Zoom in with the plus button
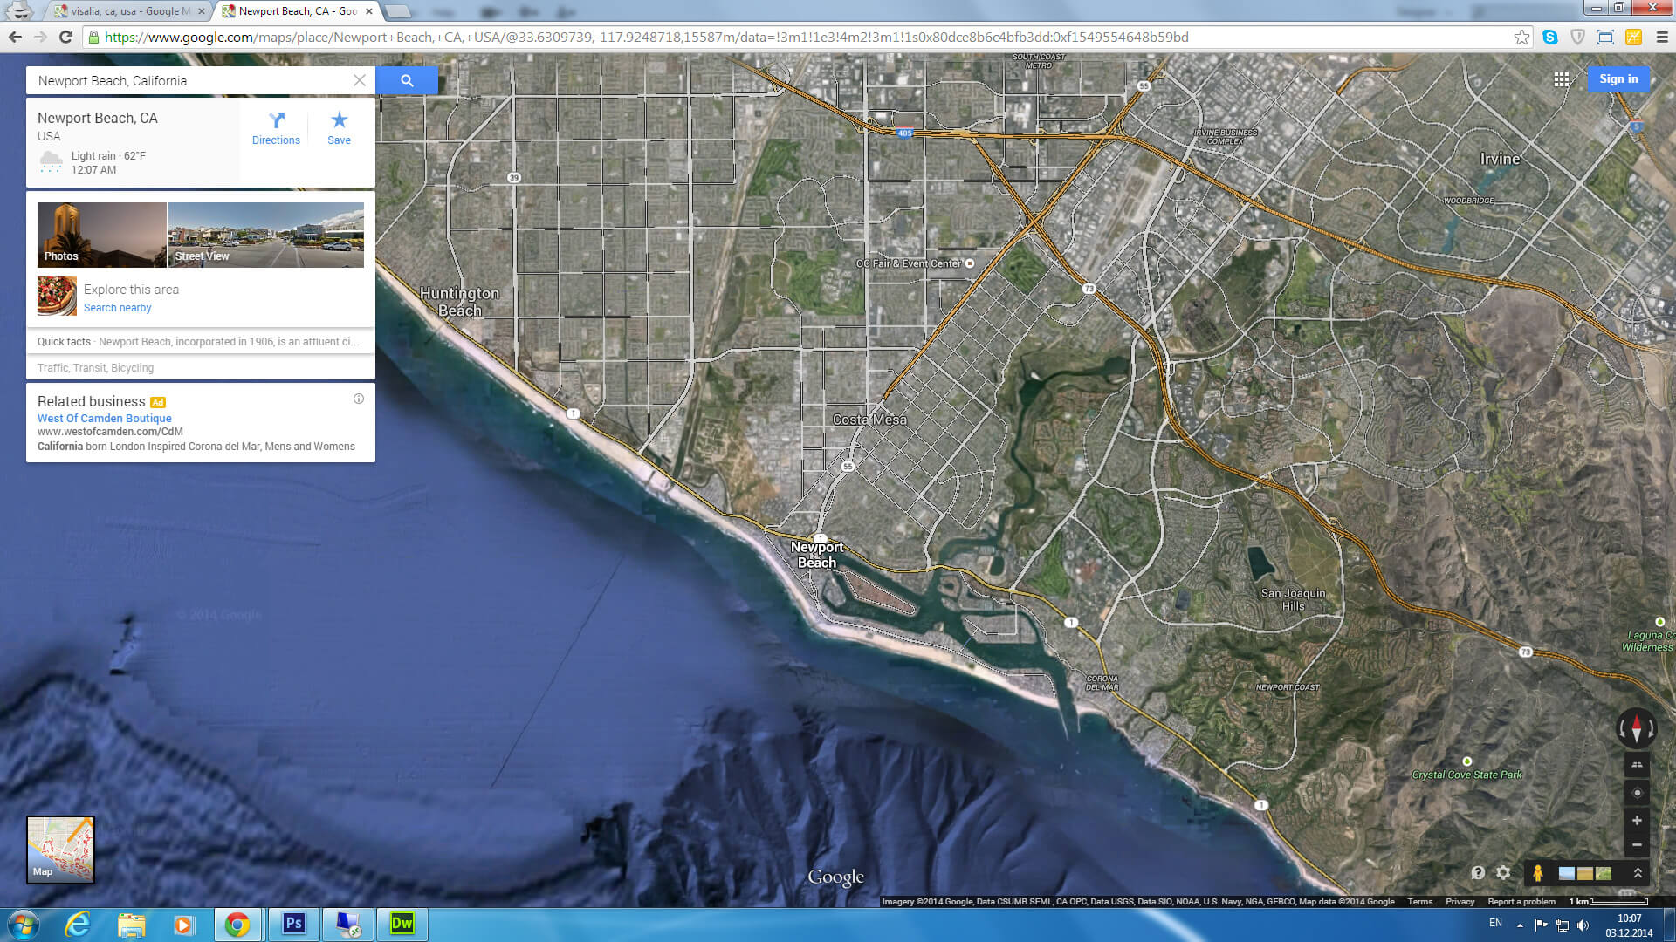 (1637, 820)
